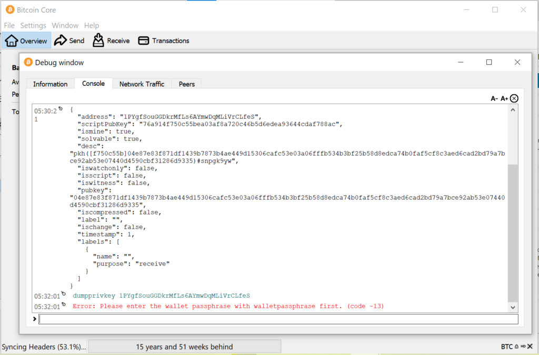Viewport: 539px width, 355px height.
Task: Click the "iswatchonly": false line
Action: click(117, 168)
